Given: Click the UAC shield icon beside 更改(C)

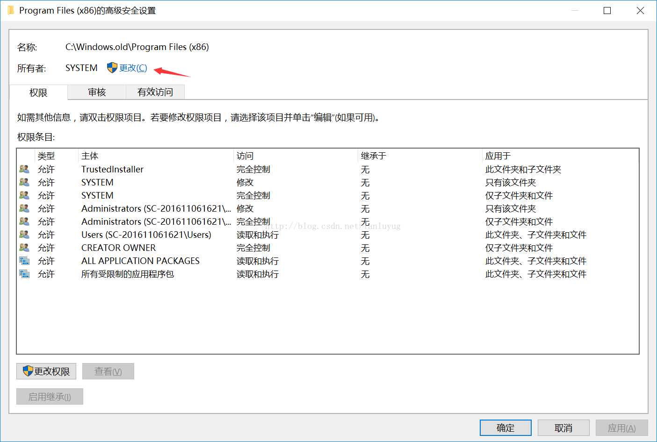Looking at the screenshot, I should (x=112, y=68).
